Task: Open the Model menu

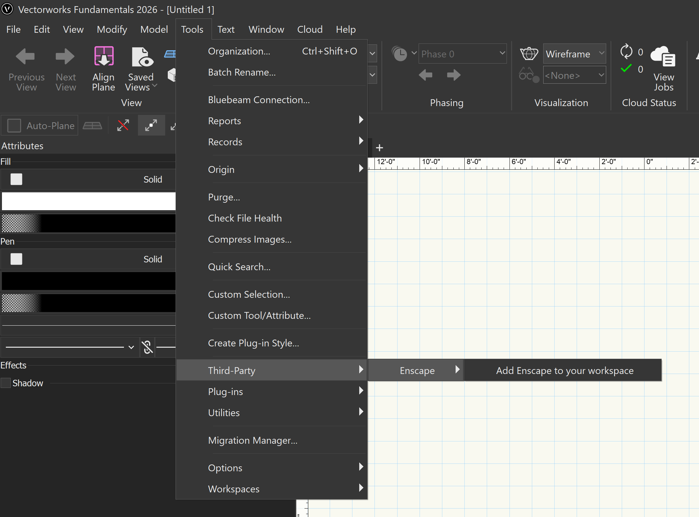Action: 154,29
